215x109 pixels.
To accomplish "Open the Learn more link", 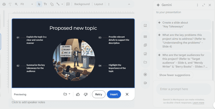I will [198, 103].
